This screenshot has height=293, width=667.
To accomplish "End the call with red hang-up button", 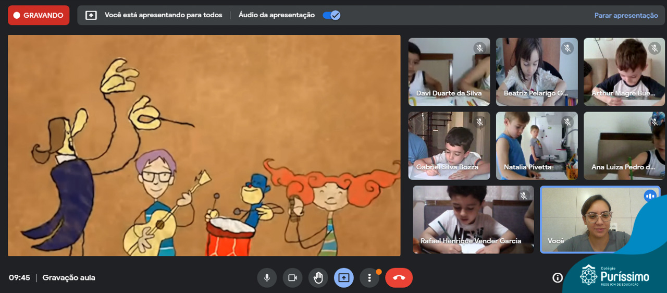I will tap(399, 278).
